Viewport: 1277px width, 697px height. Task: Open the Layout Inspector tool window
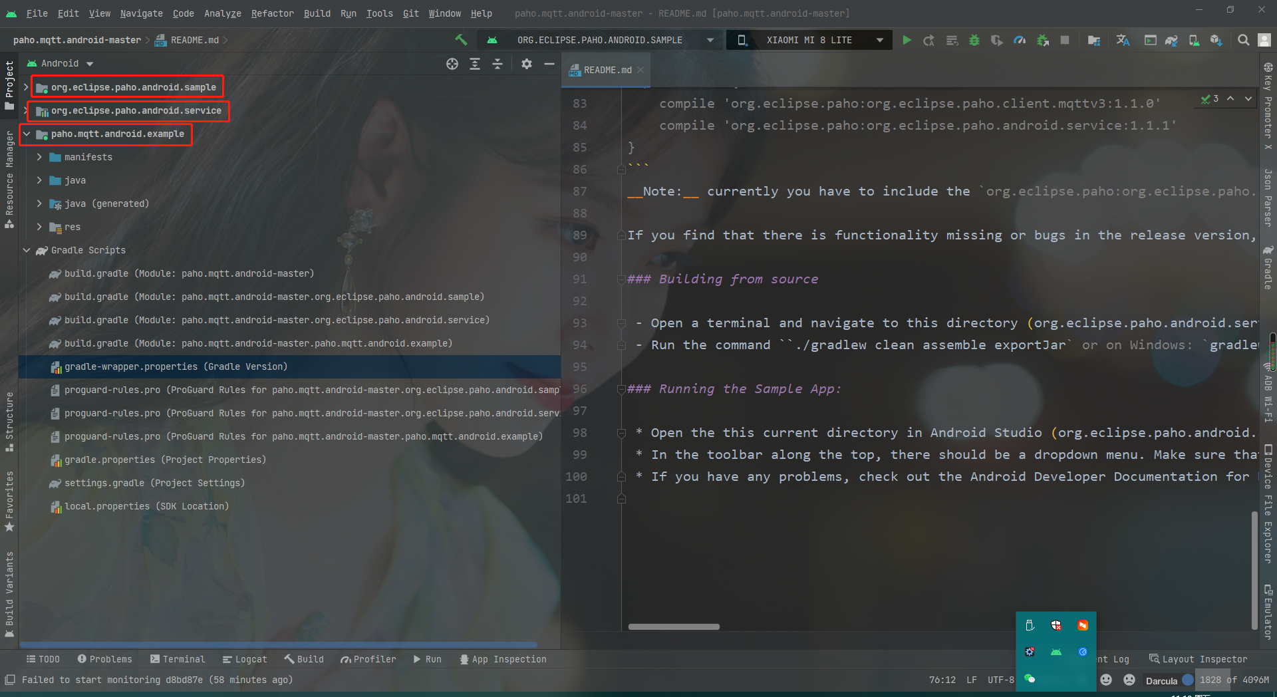tap(1199, 659)
